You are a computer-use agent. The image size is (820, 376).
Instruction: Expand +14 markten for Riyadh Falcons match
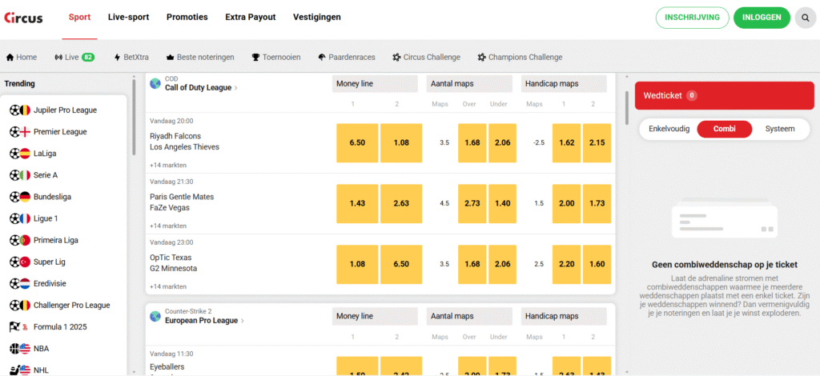[168, 165]
